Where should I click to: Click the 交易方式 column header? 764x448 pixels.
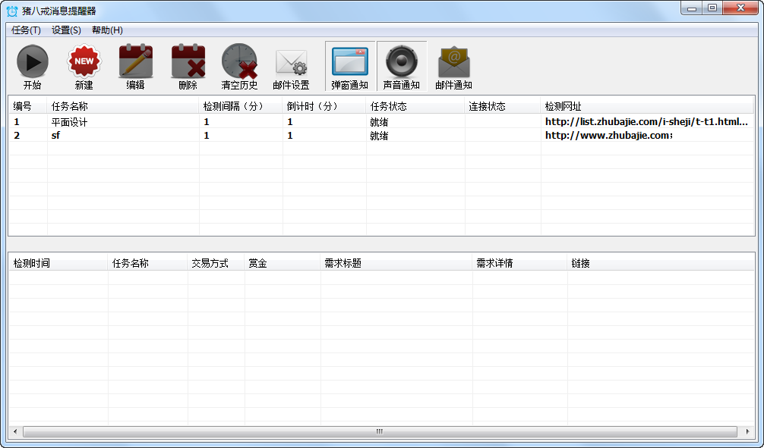coord(216,264)
